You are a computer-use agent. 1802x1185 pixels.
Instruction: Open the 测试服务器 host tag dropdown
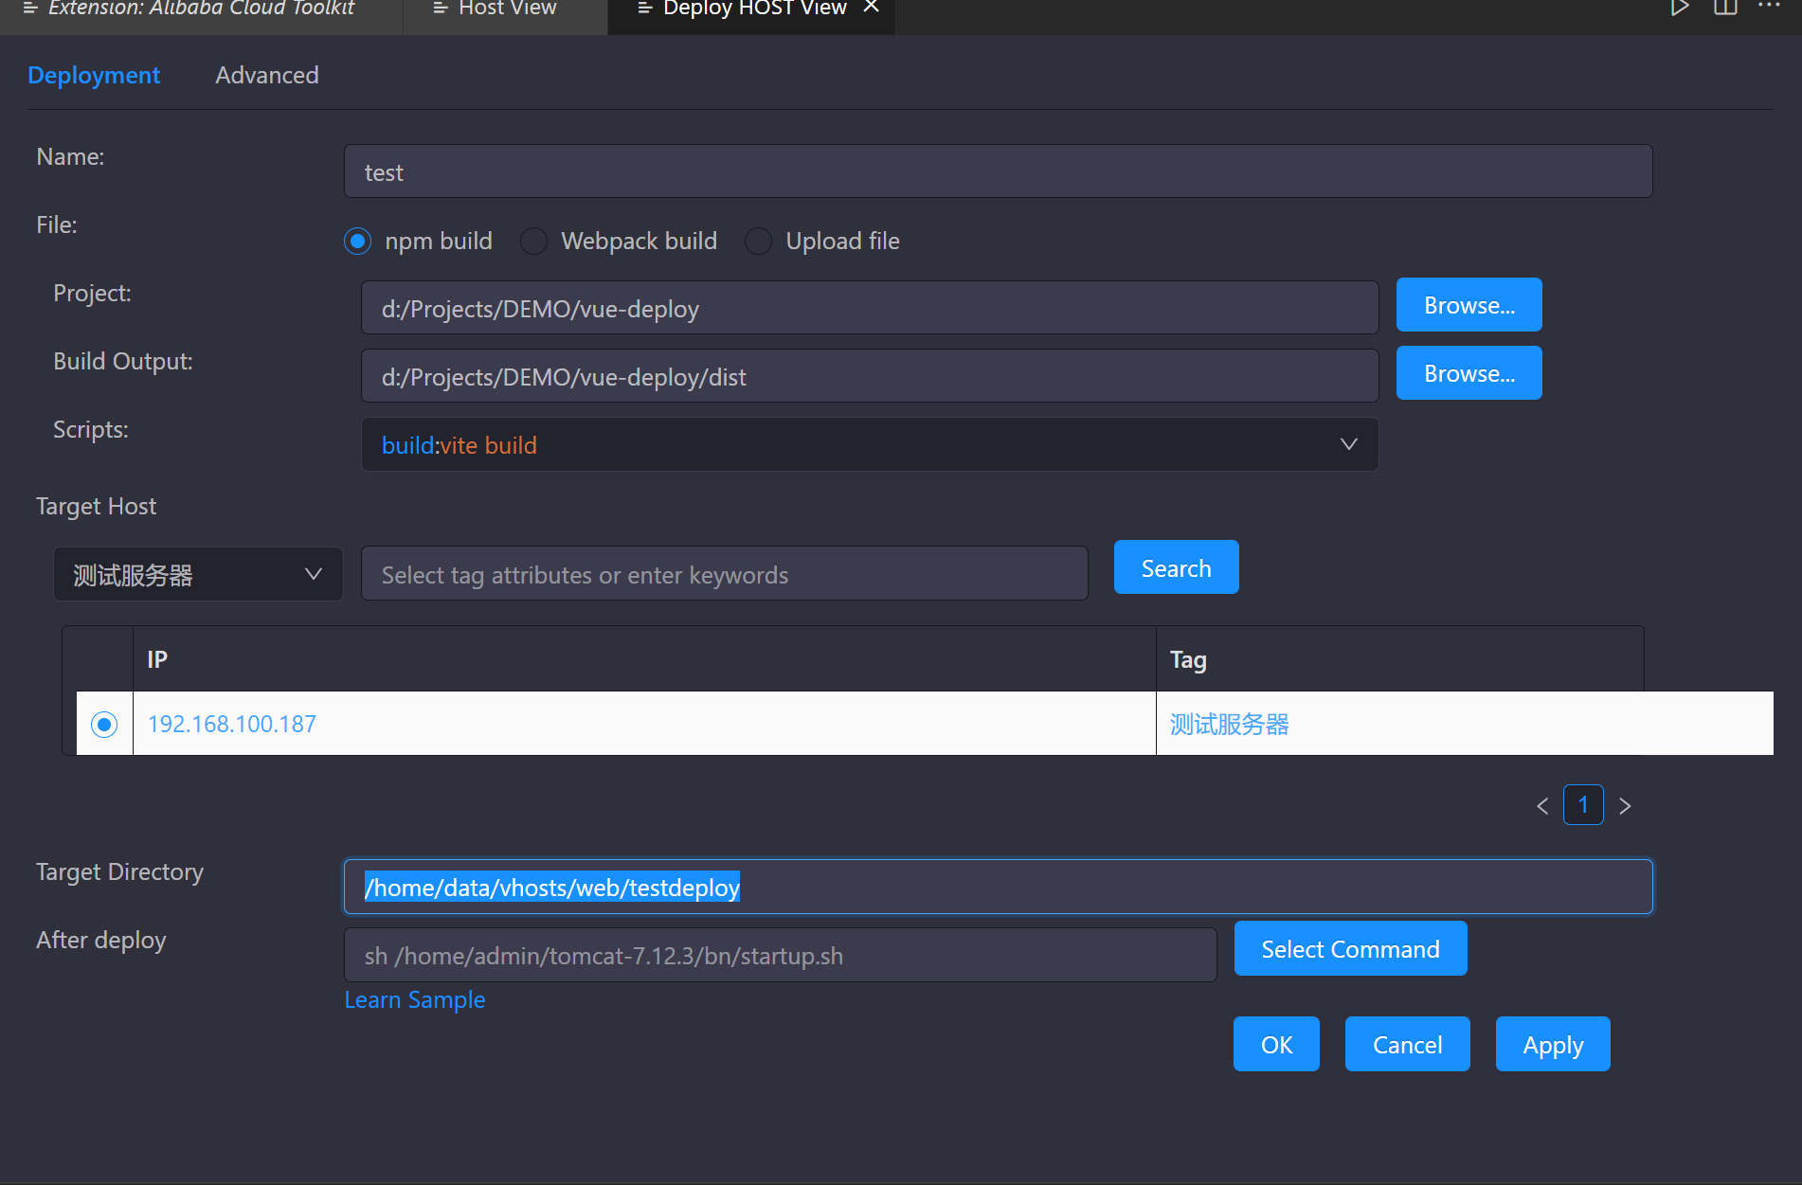[x=198, y=574]
